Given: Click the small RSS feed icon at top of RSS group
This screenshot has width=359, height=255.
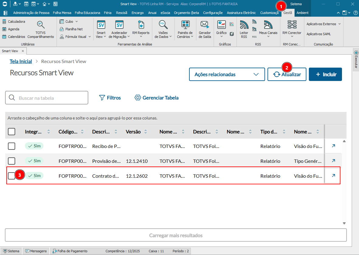Looking at the screenshot, I should [254, 22].
